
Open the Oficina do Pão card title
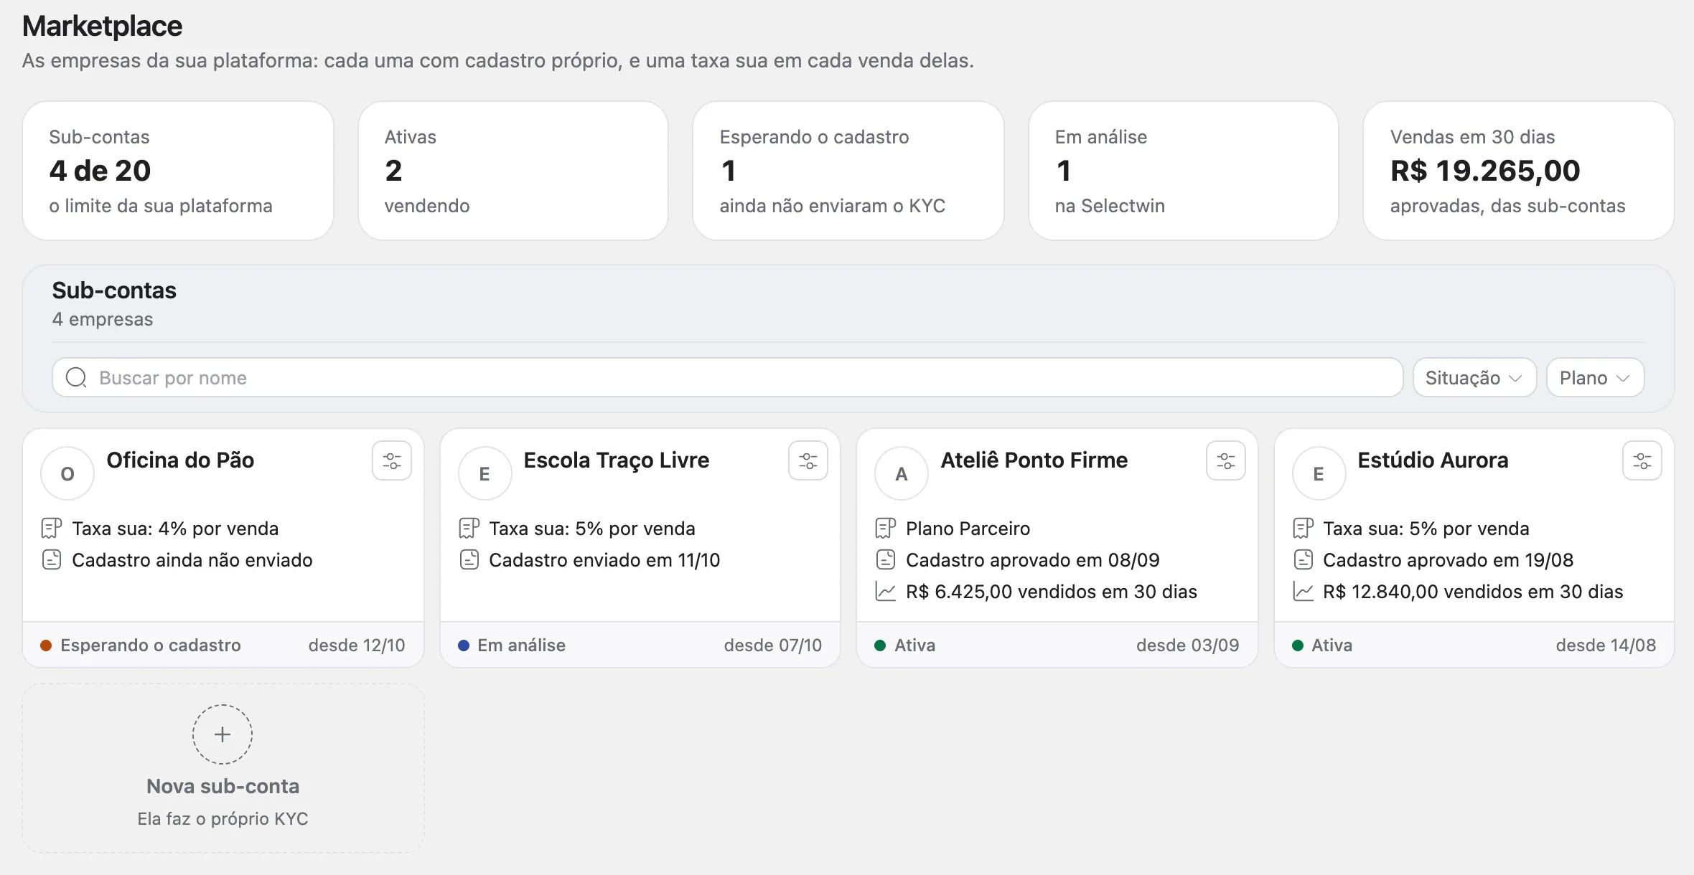180,460
